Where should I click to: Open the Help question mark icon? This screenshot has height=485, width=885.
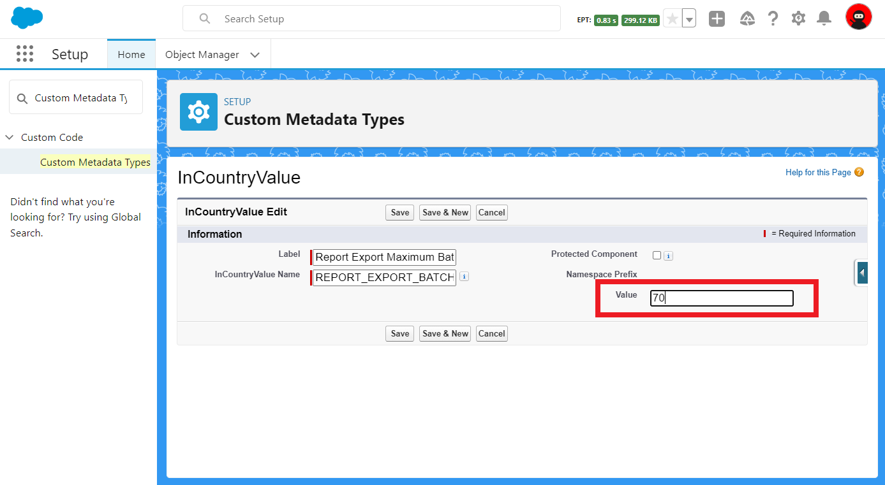click(x=773, y=18)
